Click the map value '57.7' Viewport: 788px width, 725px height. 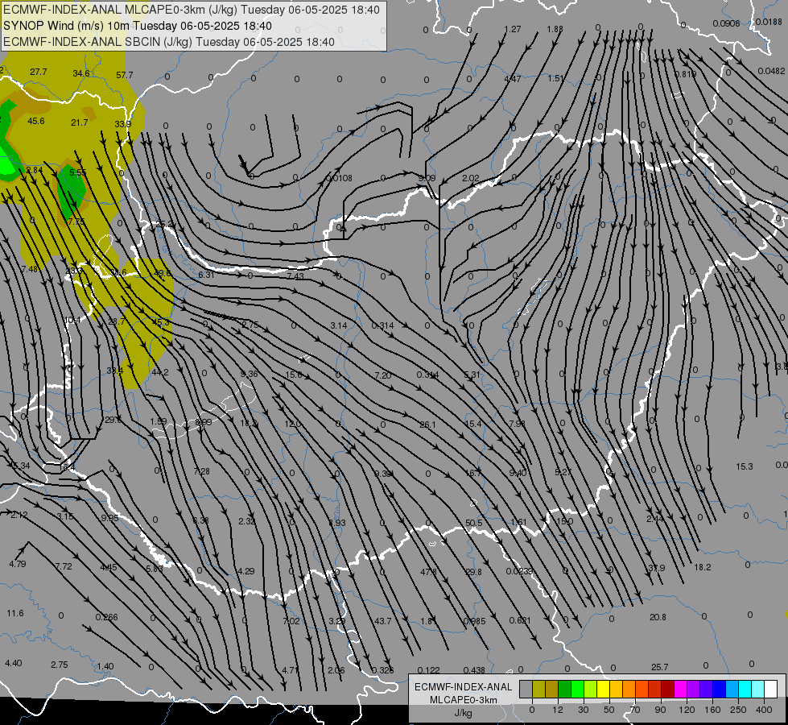tap(125, 75)
